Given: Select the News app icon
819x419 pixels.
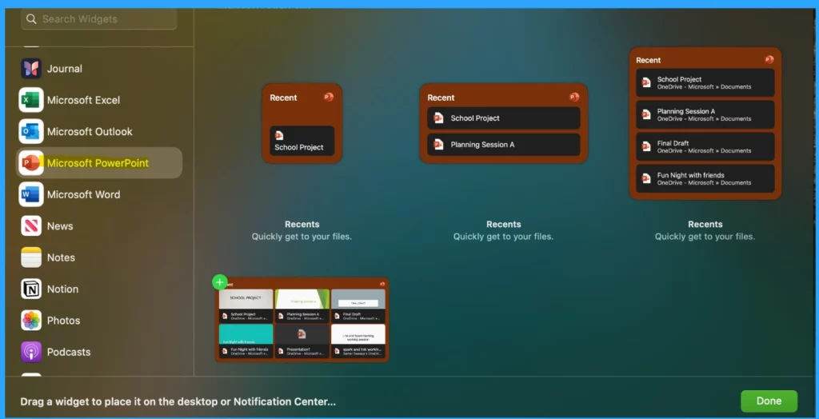Looking at the screenshot, I should (x=31, y=226).
